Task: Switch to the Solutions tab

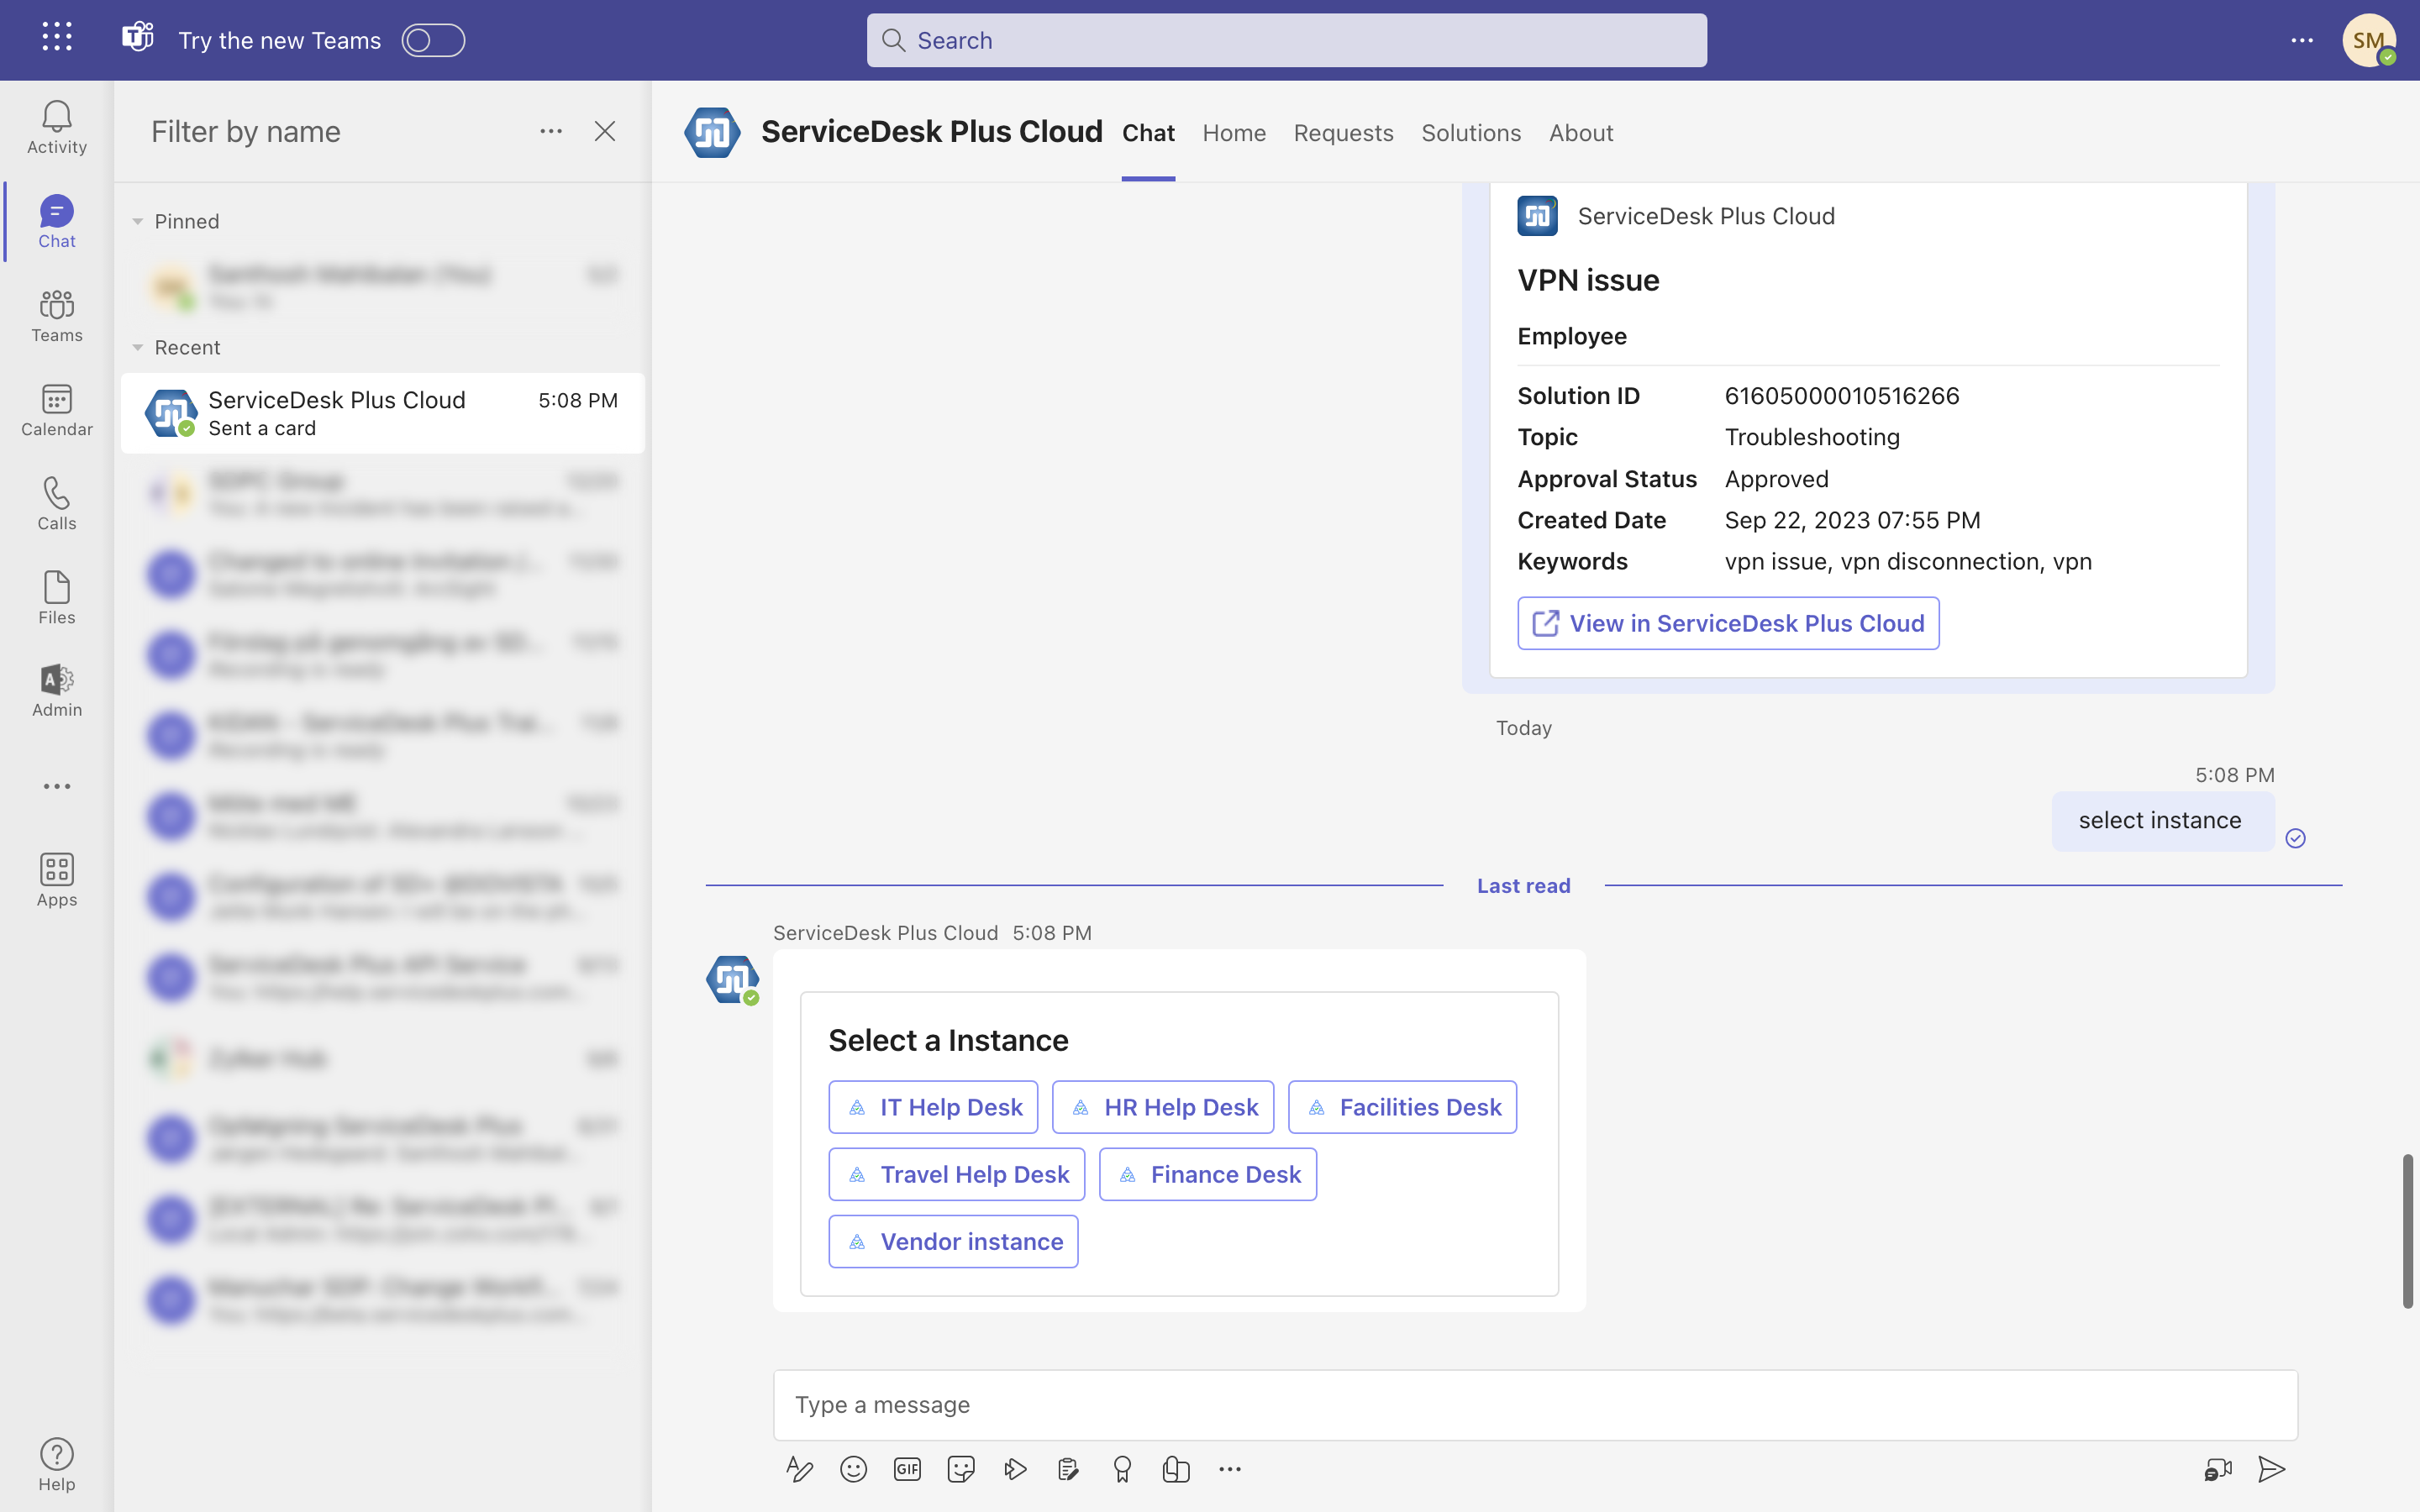Action: click(1471, 132)
